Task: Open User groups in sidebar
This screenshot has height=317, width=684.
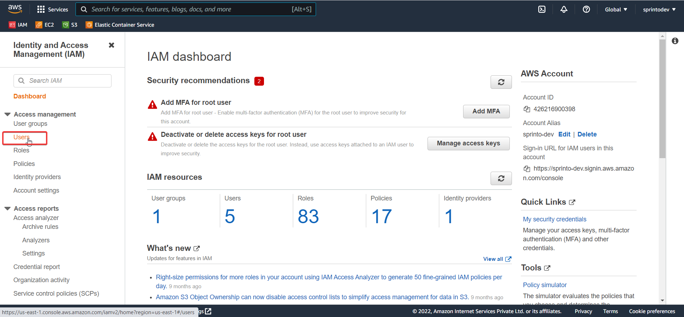Action: pos(30,124)
